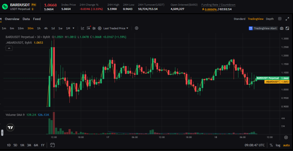
Task: Open the Last Traded Price dropdown
Action: click(116, 28)
